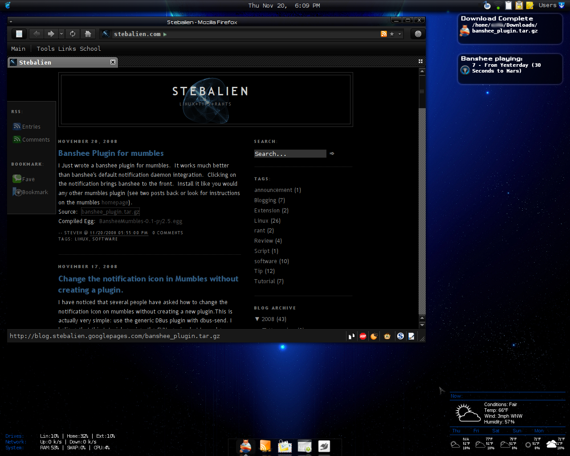The height and width of the screenshot is (456, 570).
Task: Open the Tools bookmark menu
Action: [45, 49]
